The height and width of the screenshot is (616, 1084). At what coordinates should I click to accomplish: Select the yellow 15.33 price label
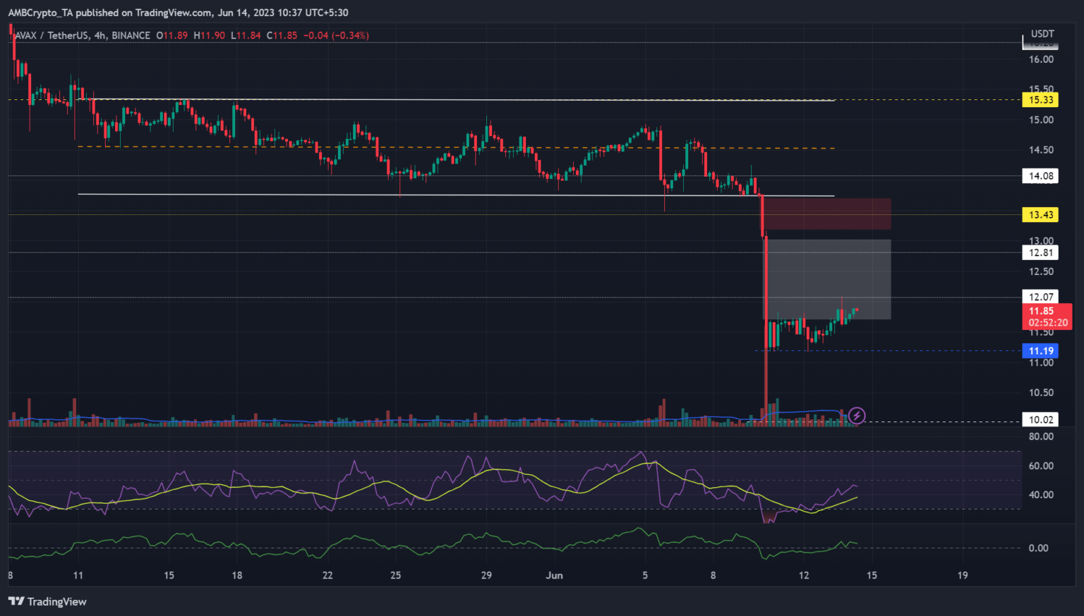coord(1040,99)
